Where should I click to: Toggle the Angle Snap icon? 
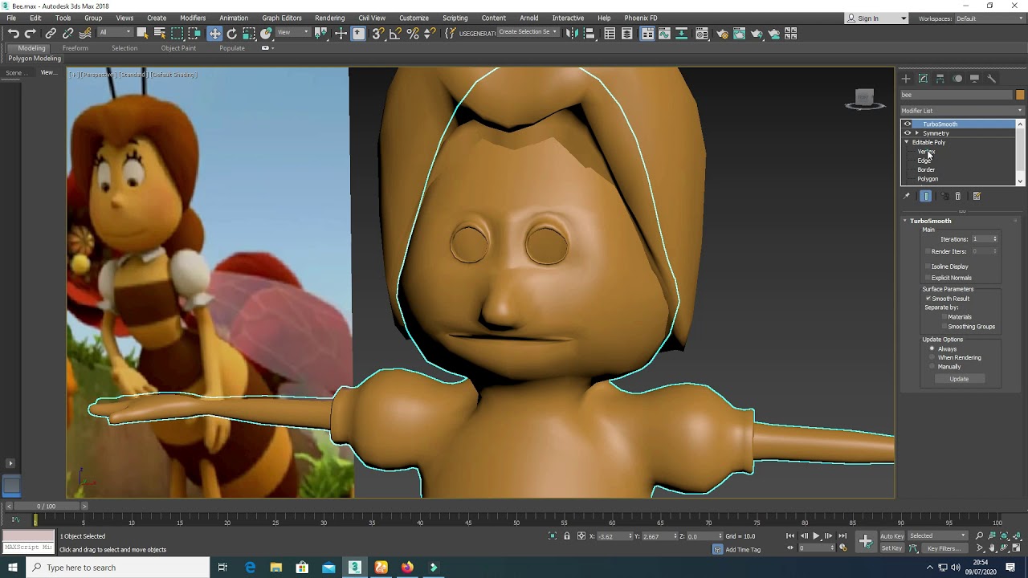tap(395, 33)
